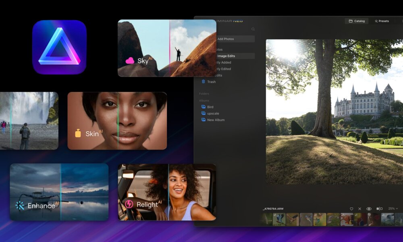
Task: Click the Albums section header
Action: (x=204, y=100)
